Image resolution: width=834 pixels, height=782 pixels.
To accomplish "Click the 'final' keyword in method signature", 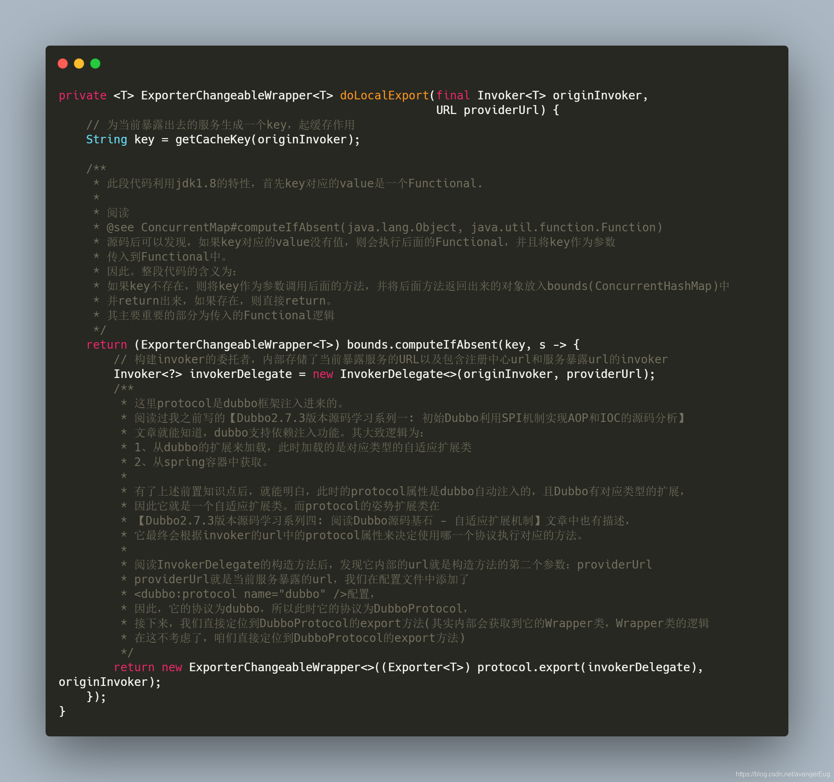I will tap(453, 96).
